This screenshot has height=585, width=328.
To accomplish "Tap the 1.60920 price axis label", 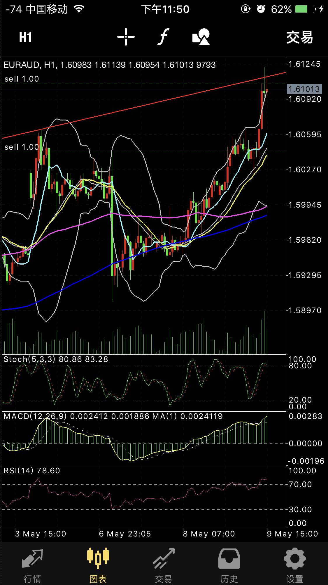I will (304, 99).
